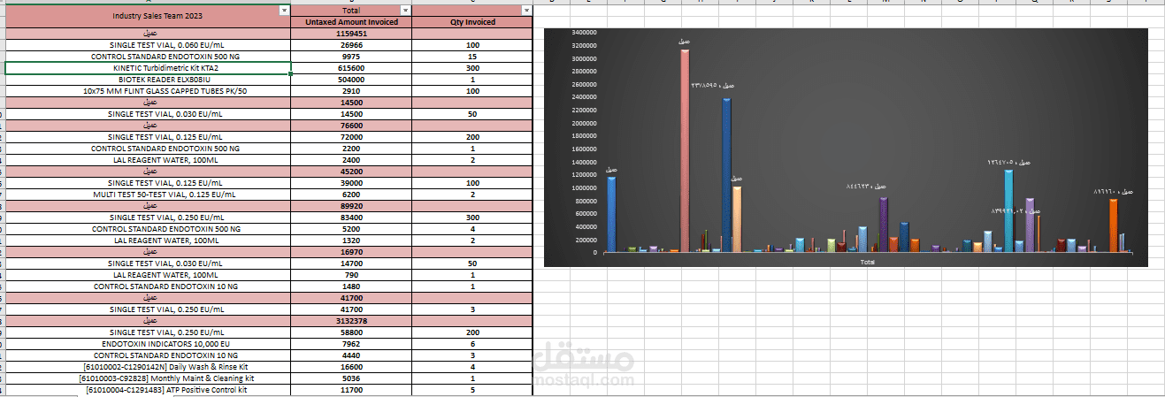The width and height of the screenshot is (1165, 397).
Task: Select the Untaxed Amount Invoiced header cell
Action: click(x=351, y=22)
